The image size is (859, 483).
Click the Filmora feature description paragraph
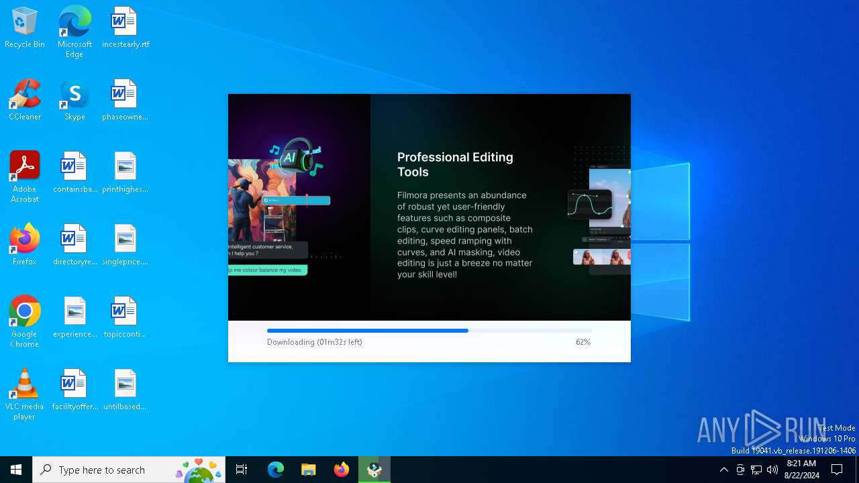(464, 235)
